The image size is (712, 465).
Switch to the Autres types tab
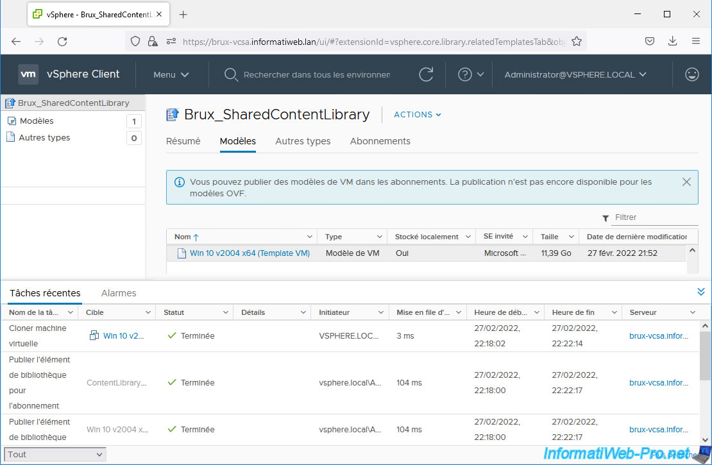click(303, 141)
